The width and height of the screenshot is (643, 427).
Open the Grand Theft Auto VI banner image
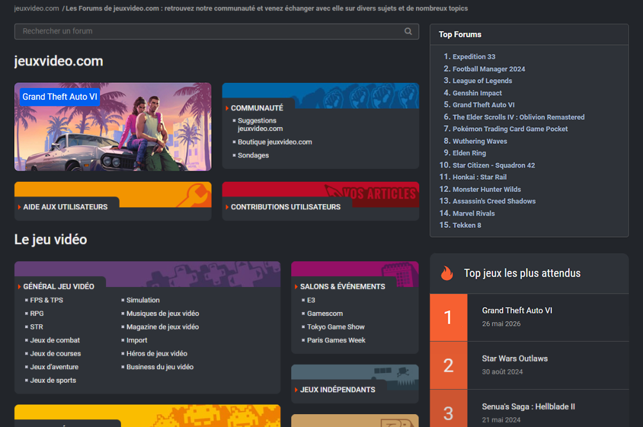coord(113,127)
